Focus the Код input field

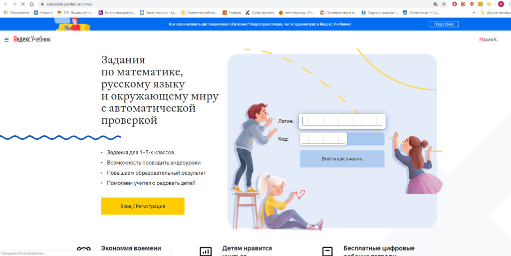coord(323,139)
